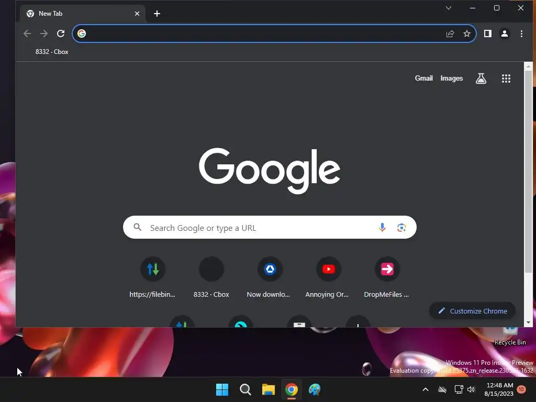Open the Annoying Or... YouTube shortcut
The width and height of the screenshot is (536, 402).
(328, 277)
